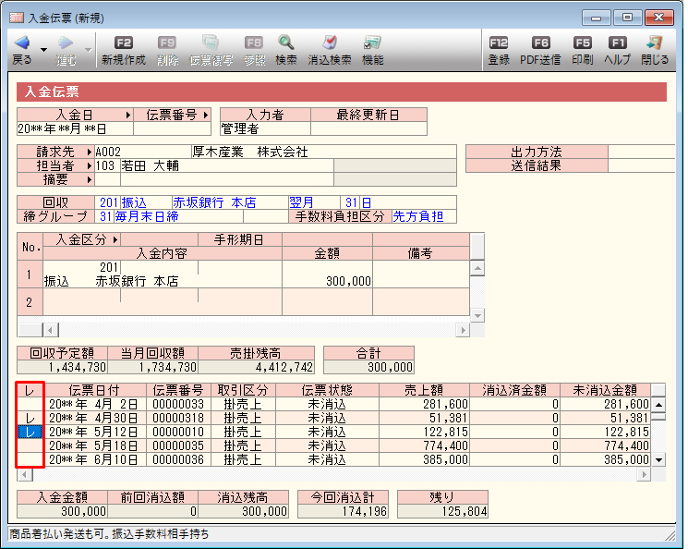Click left arrow of payment detail horizontal scrollbar

(x=50, y=330)
